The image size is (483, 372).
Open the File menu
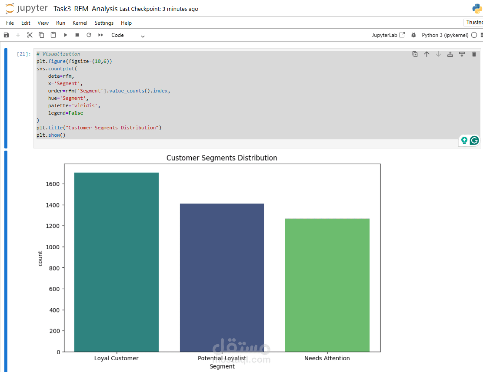point(10,23)
